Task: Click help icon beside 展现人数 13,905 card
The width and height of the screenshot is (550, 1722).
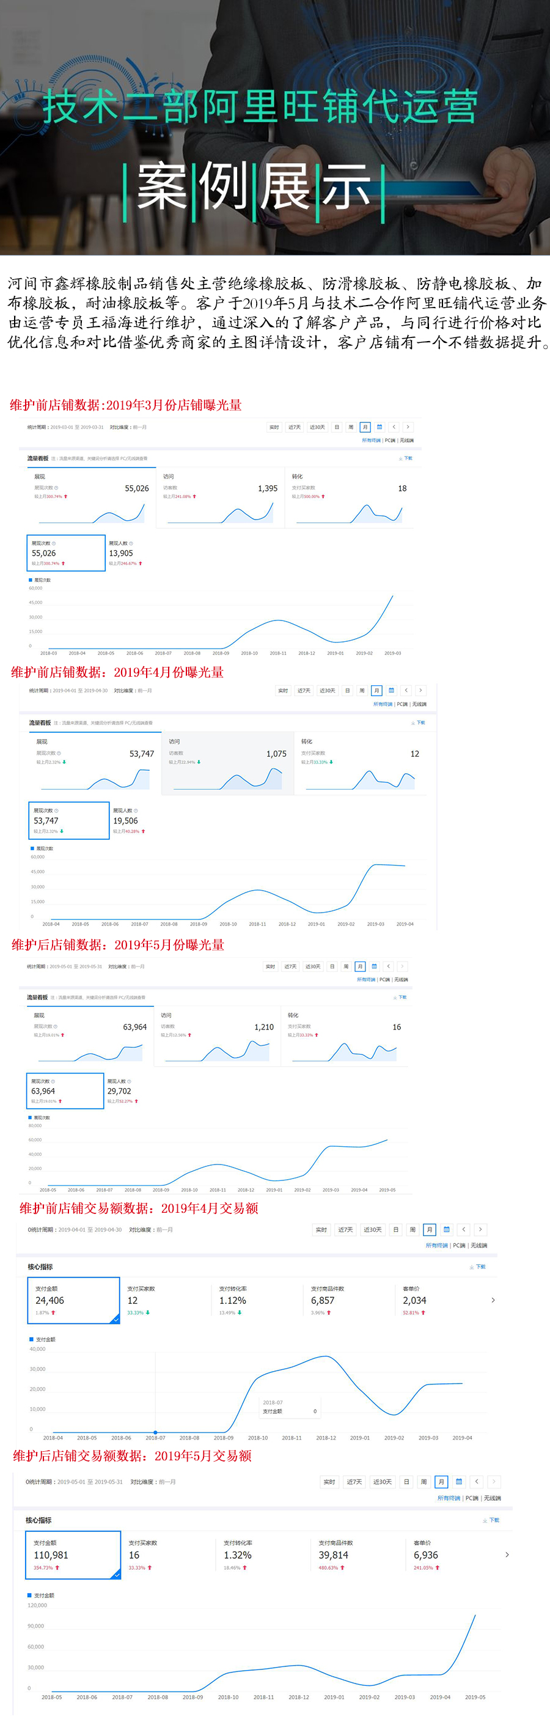Action: [x=131, y=543]
